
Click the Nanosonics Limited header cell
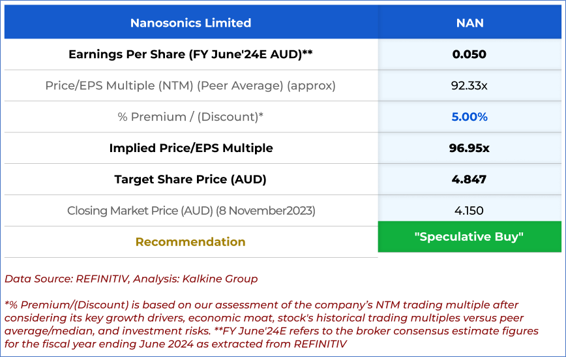click(190, 23)
